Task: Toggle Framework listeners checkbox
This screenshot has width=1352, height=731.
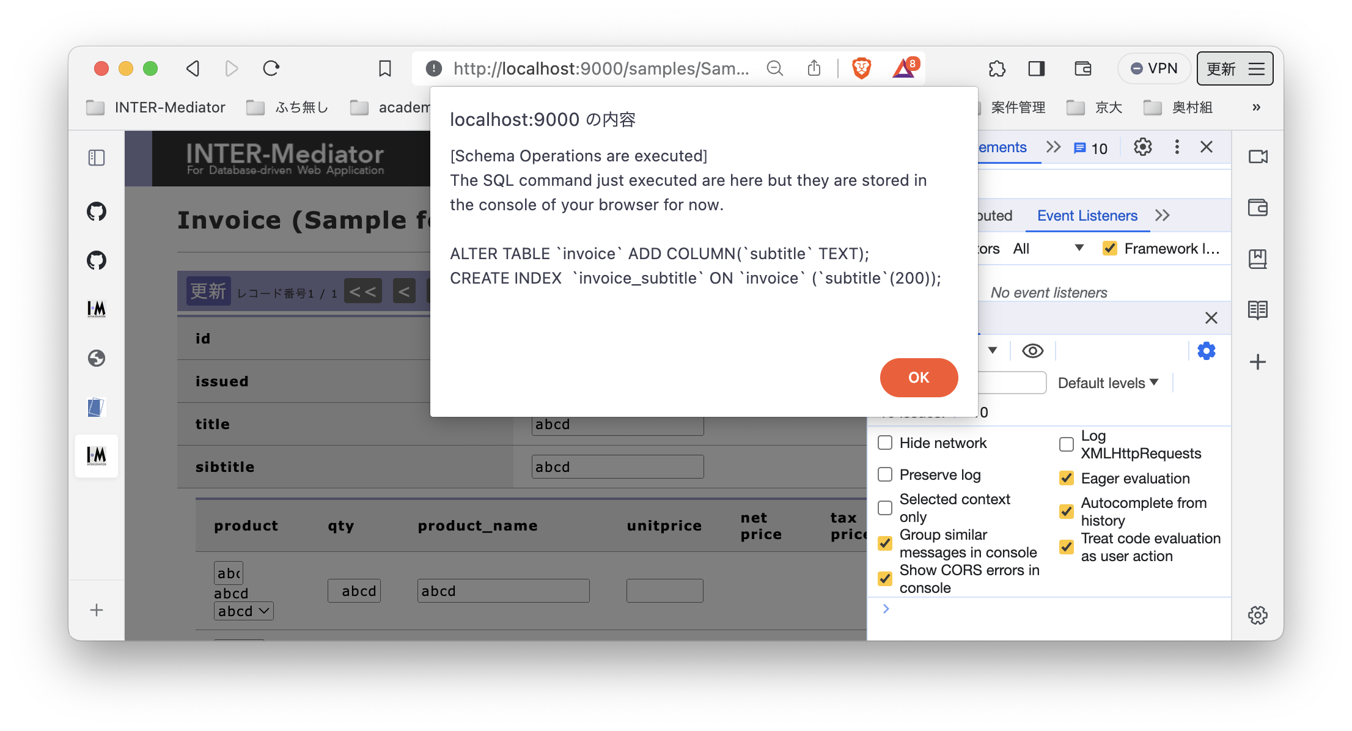Action: click(x=1110, y=248)
